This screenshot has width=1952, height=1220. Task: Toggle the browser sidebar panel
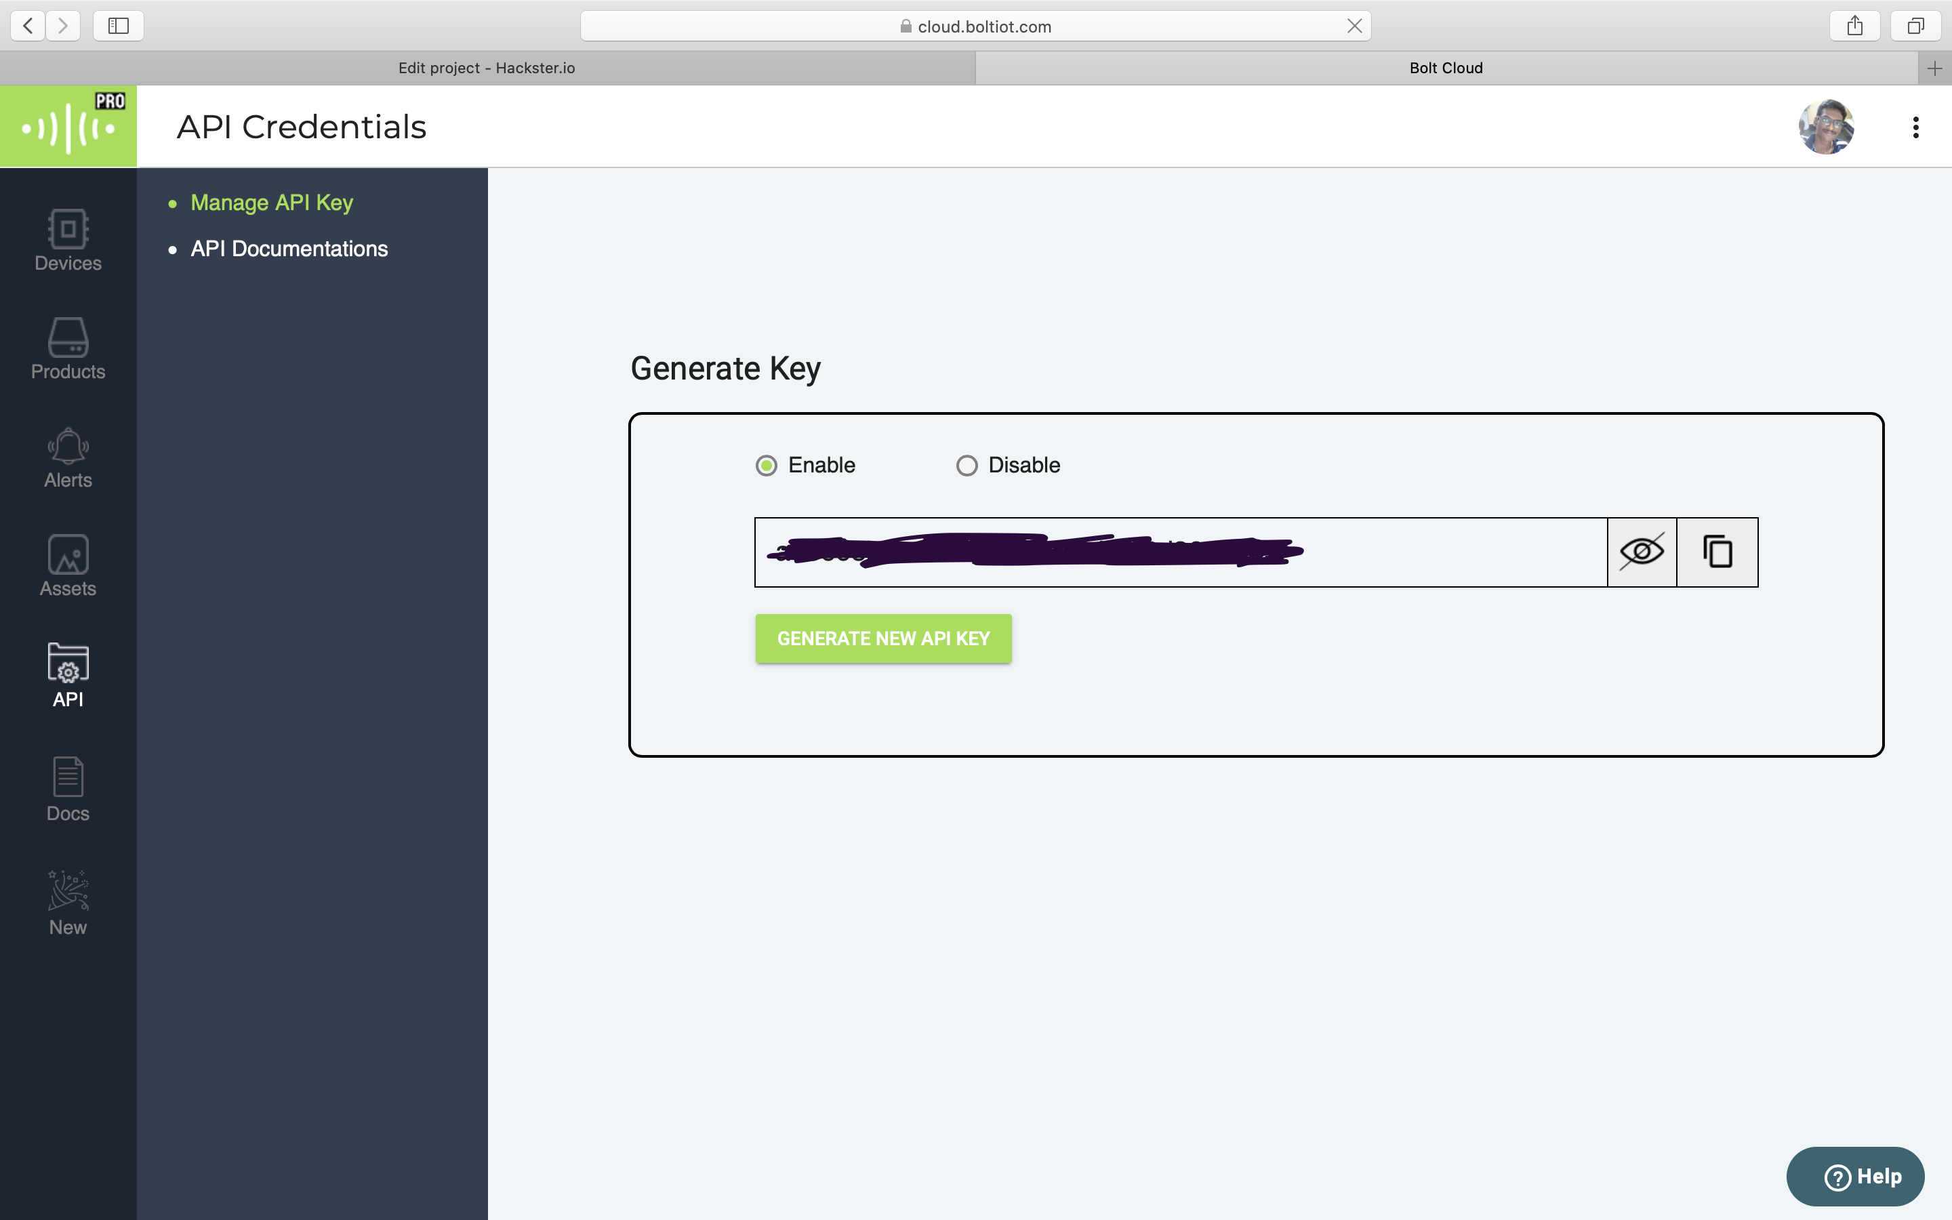tap(119, 26)
